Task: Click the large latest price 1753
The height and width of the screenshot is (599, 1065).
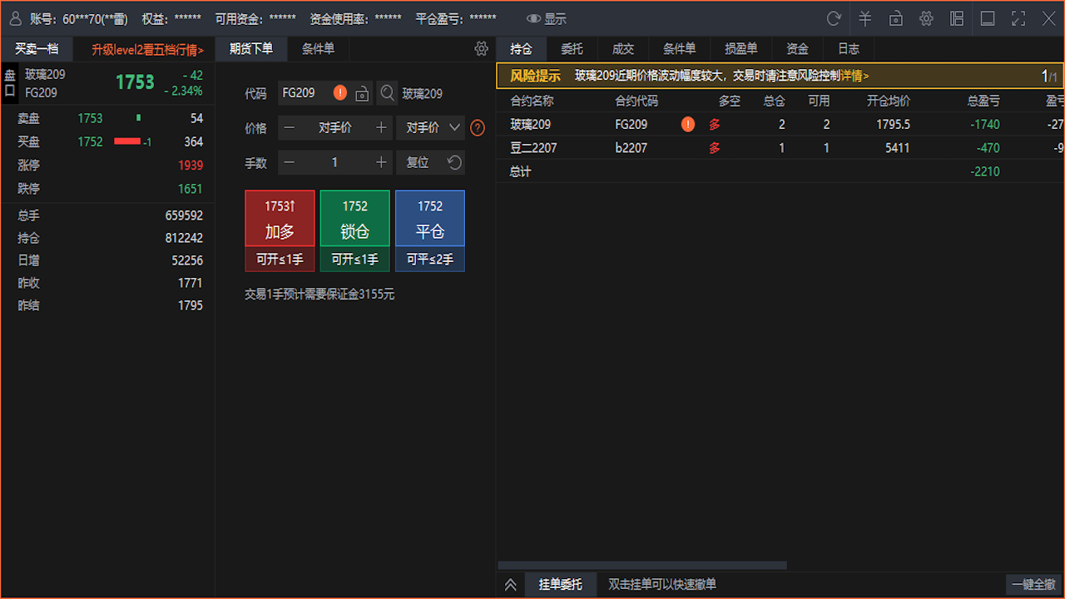Action: click(x=135, y=82)
